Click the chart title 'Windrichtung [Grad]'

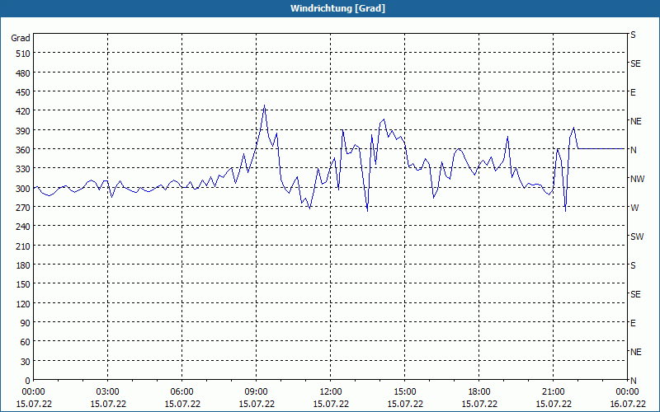pos(337,8)
